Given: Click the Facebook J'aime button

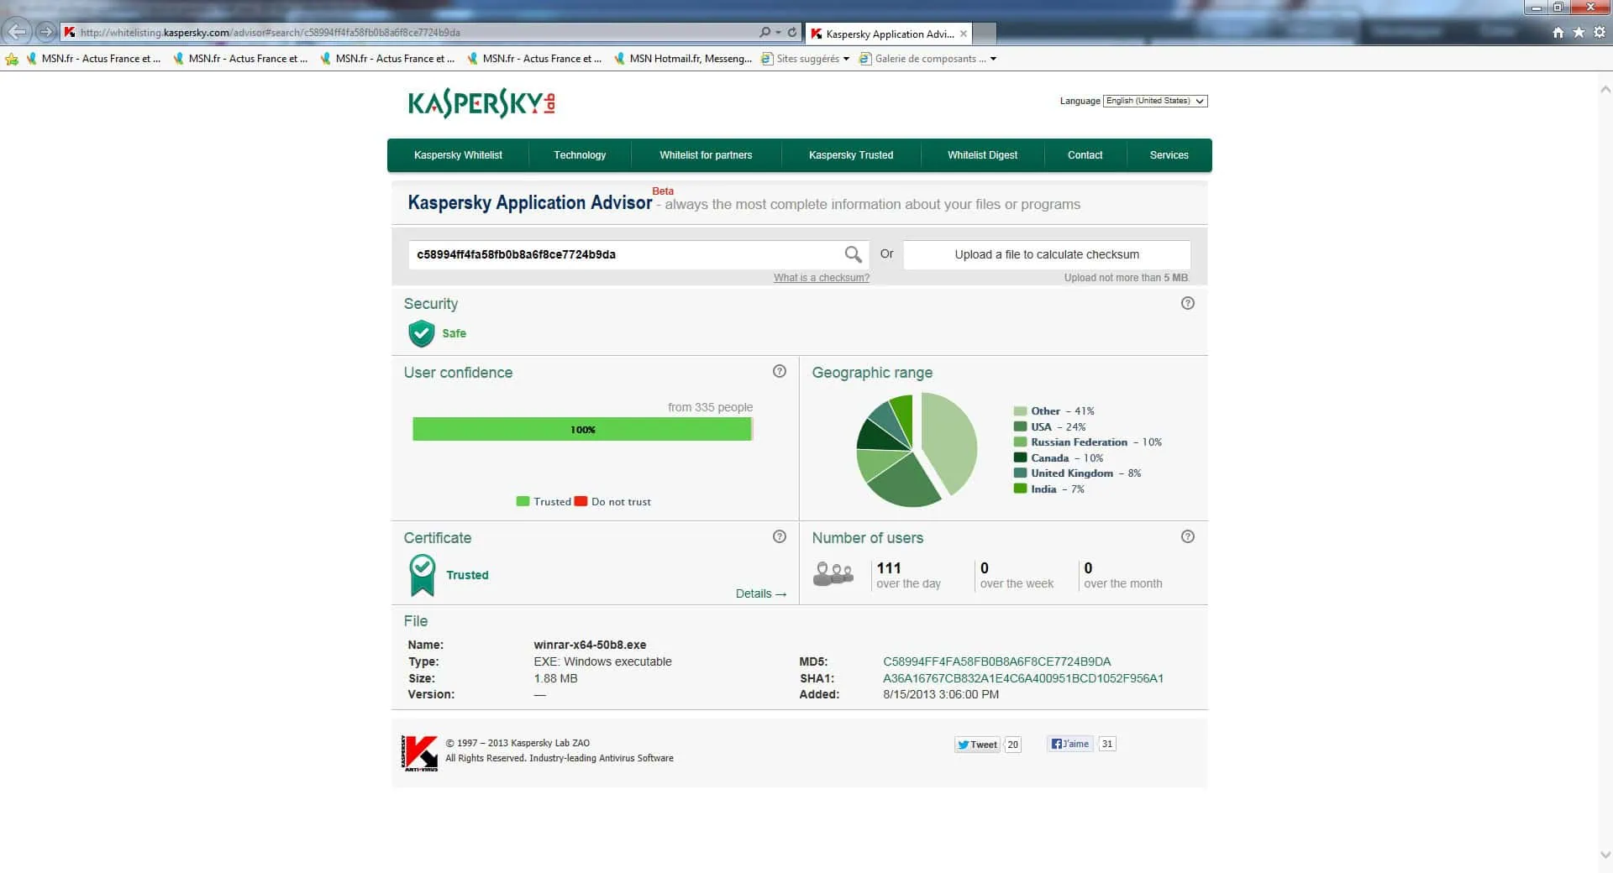Looking at the screenshot, I should coord(1069,744).
